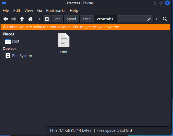Go forward with the right arrow
Image resolution: width=173 pixels, height=136 pixels.
tap(14, 19)
